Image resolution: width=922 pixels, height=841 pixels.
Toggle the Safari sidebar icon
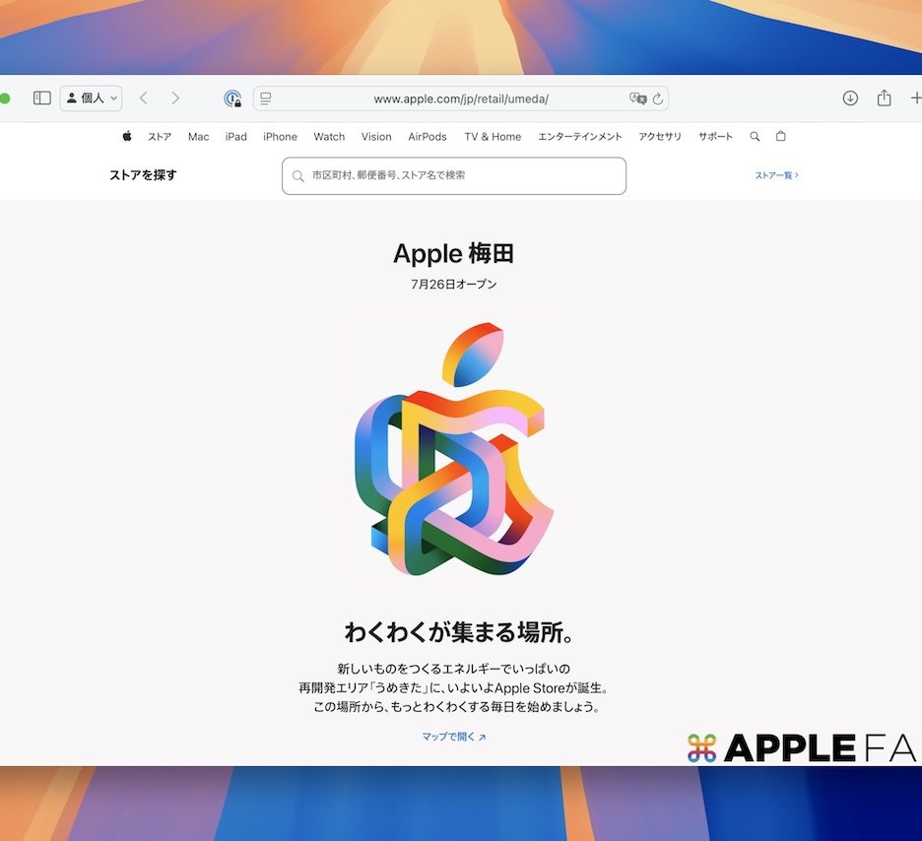pos(41,98)
